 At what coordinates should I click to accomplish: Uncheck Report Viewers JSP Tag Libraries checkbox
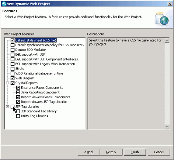[x=18, y=102]
